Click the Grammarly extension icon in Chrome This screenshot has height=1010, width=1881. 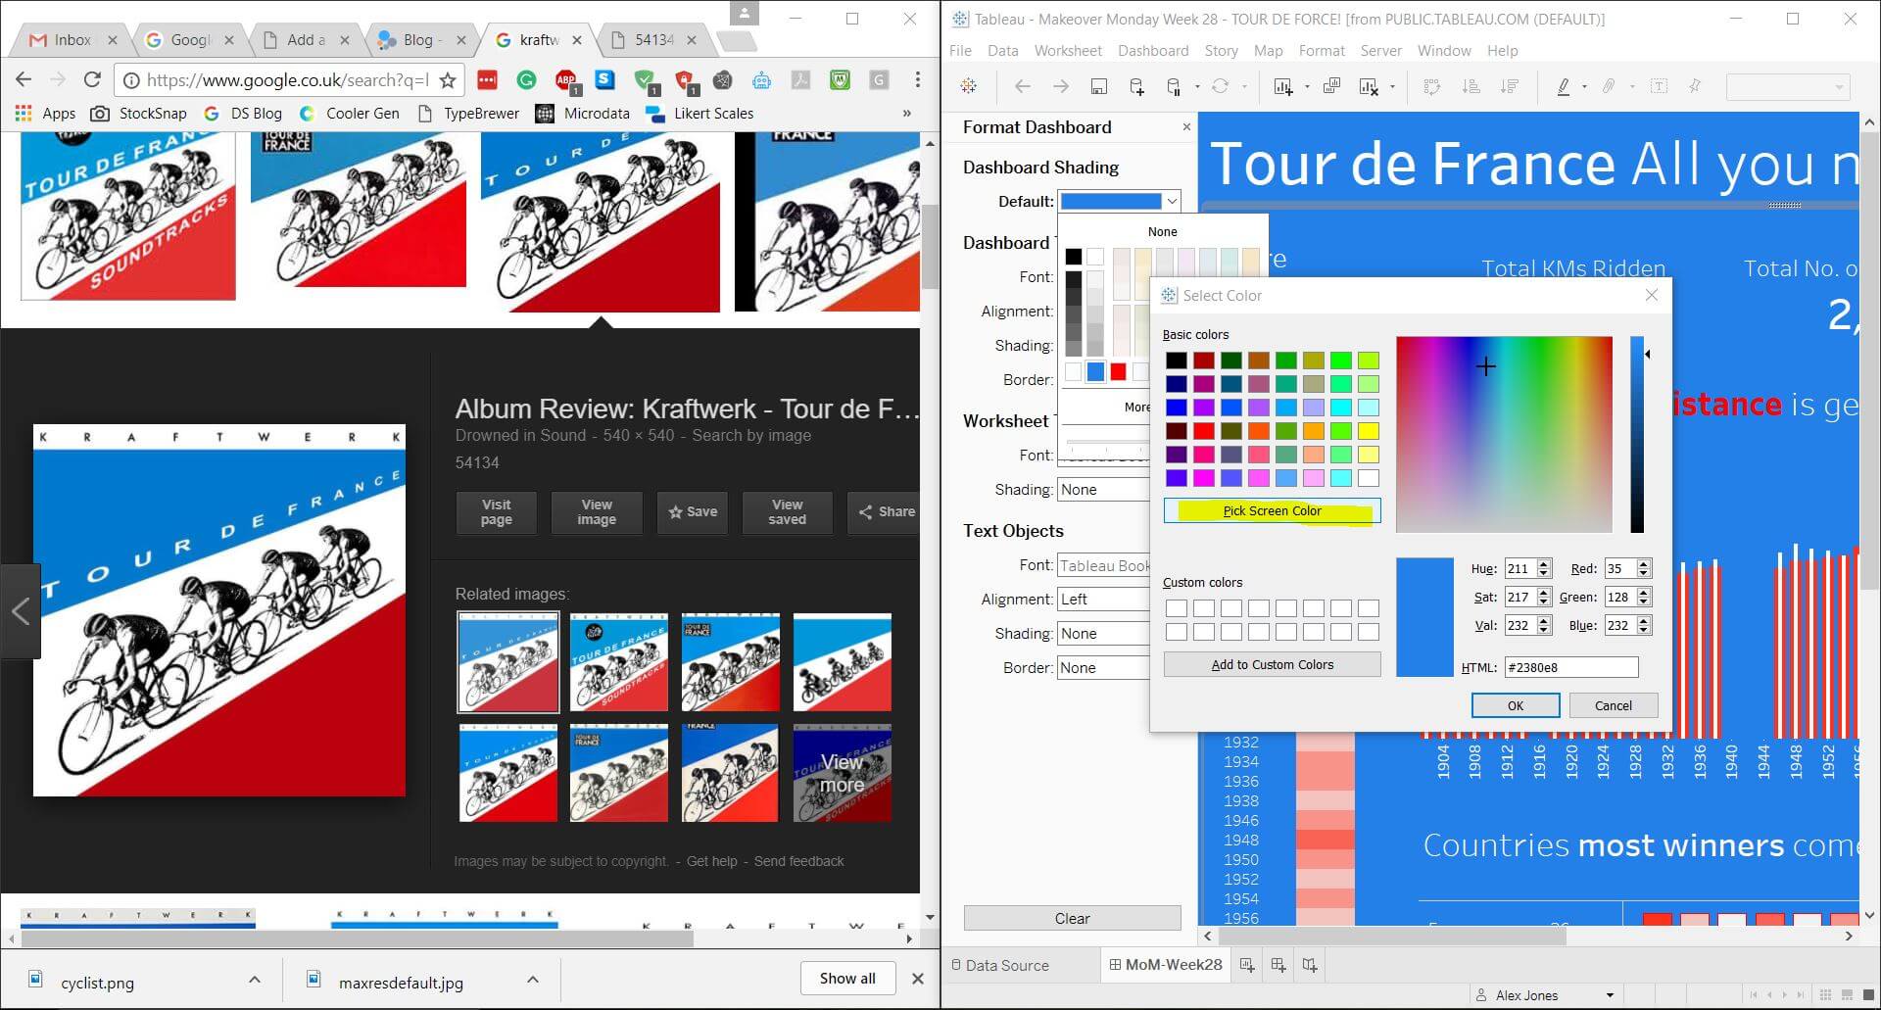coord(526,80)
